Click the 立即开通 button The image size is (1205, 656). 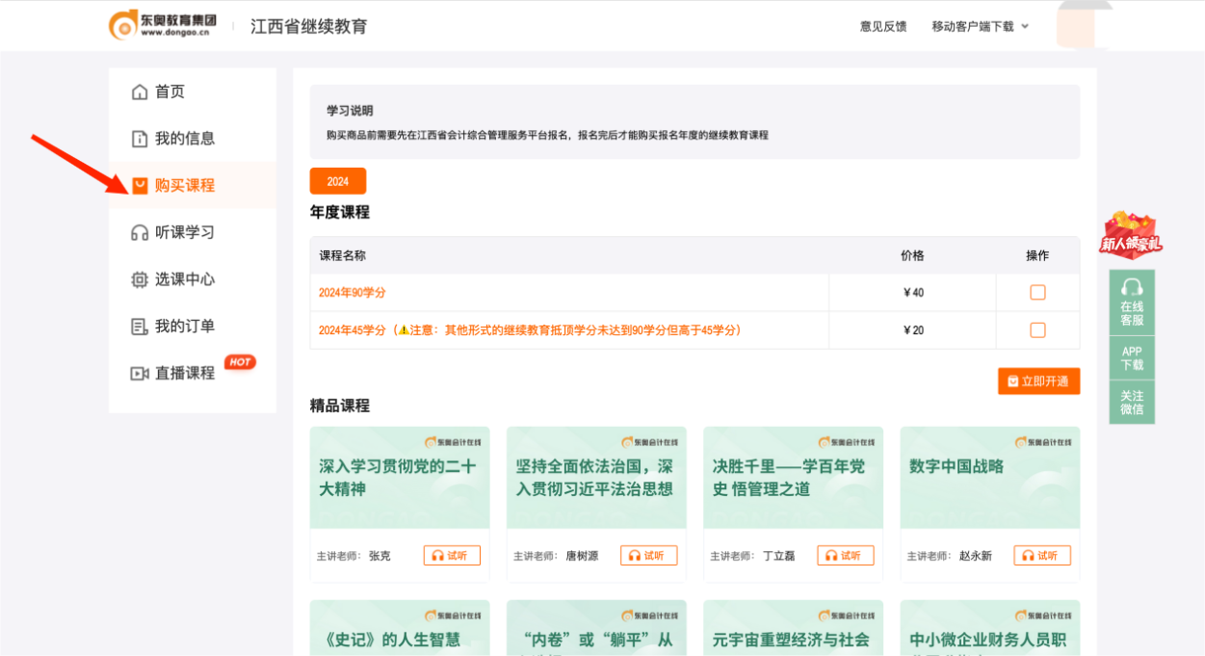[x=1038, y=380]
